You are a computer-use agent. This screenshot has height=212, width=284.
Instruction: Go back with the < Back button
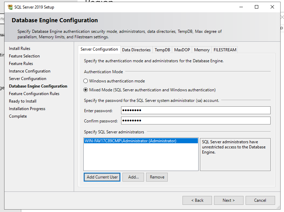tap(197, 200)
